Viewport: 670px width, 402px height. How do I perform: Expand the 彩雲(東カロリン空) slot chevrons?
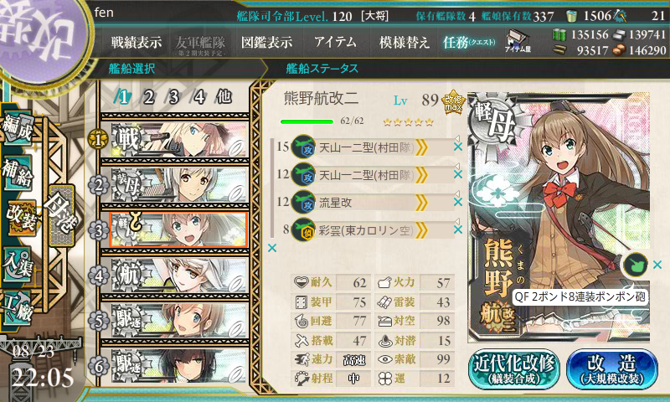pos(422,230)
